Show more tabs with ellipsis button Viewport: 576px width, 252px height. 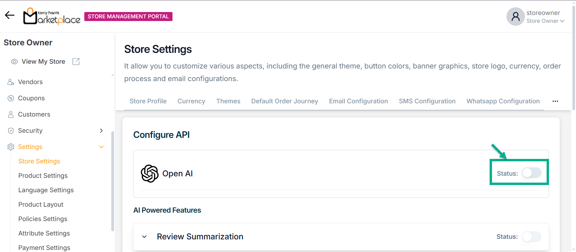point(555,101)
